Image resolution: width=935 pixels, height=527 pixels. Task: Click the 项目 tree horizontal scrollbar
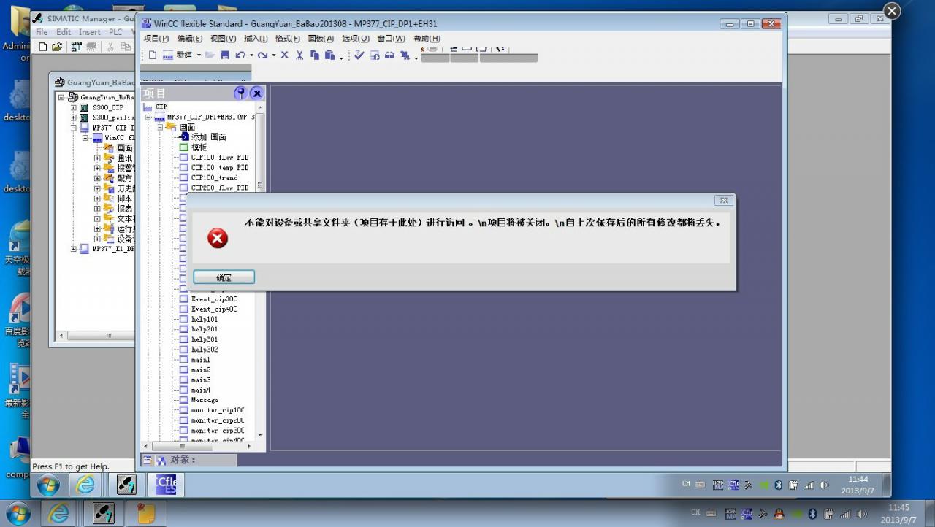(x=197, y=445)
